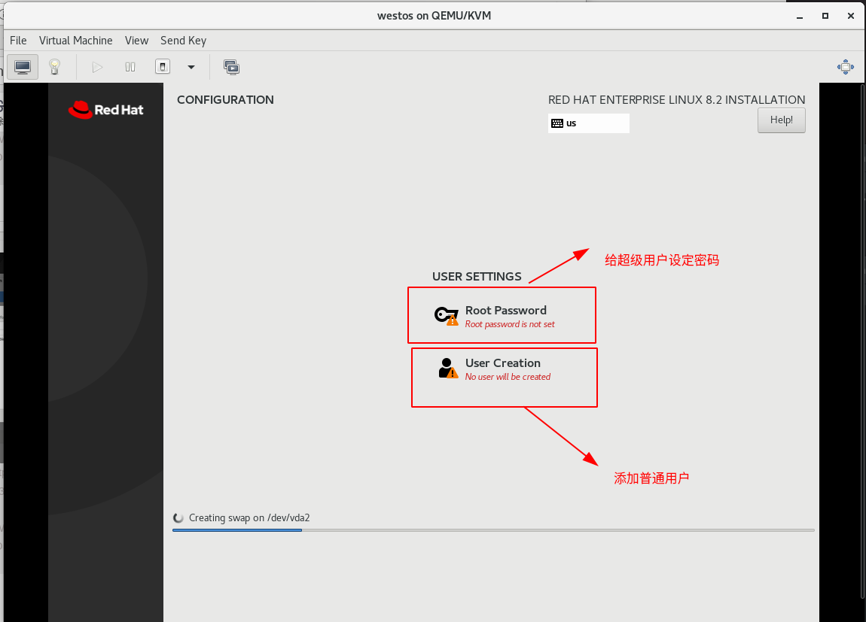This screenshot has height=622, width=866.
Task: Click 'Creating swap on /dev/vda2' status text
Action: (x=249, y=517)
